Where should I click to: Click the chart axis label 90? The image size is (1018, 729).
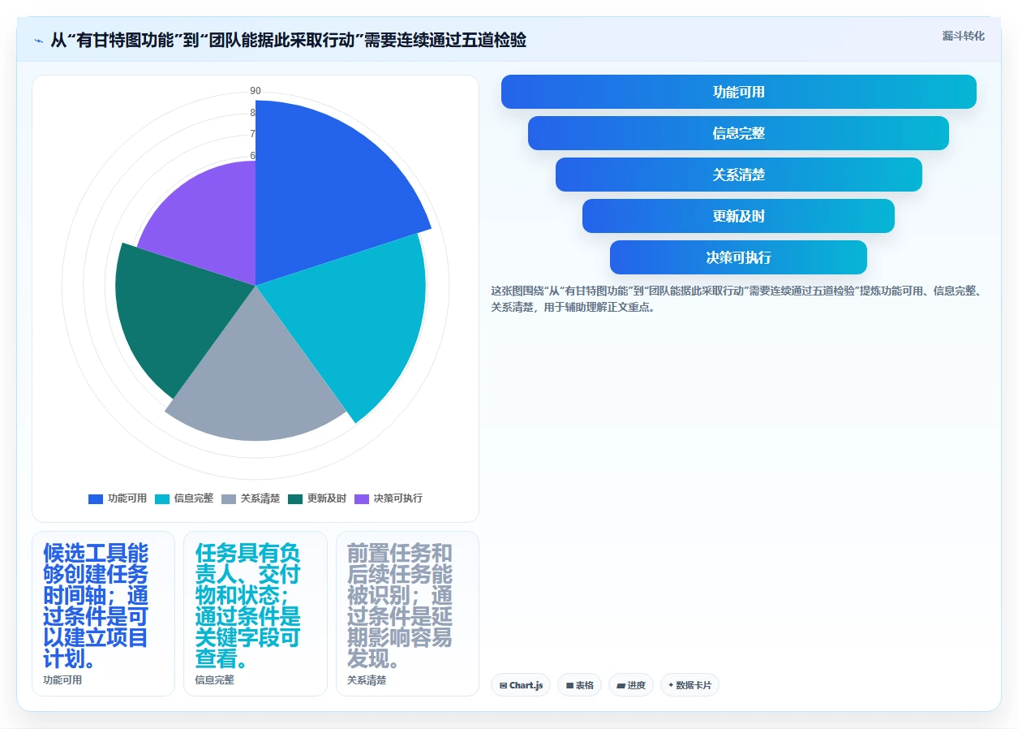click(256, 91)
